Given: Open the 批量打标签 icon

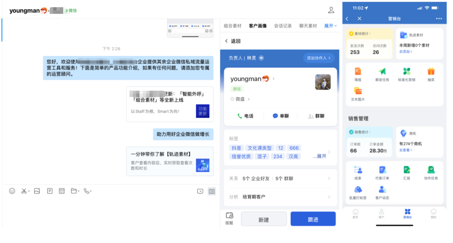Looking at the screenshot, I should [358, 190].
